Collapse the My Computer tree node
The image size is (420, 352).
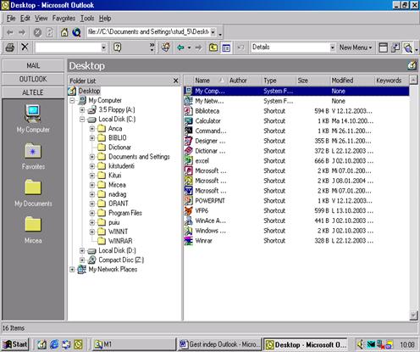coord(72,100)
